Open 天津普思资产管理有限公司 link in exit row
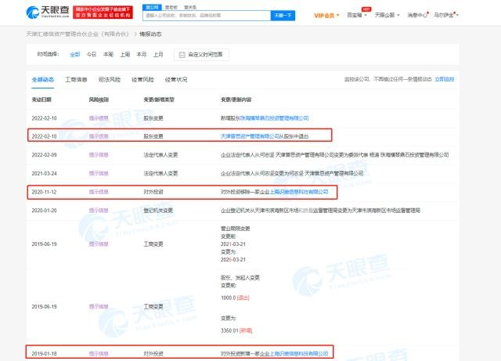Viewport: 501px width, 361px height. click(250, 136)
